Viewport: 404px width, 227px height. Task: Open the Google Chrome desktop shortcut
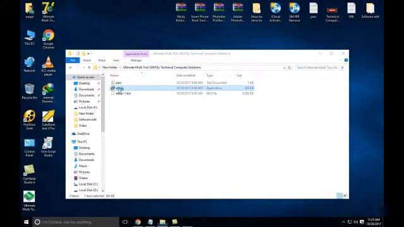tap(48, 39)
